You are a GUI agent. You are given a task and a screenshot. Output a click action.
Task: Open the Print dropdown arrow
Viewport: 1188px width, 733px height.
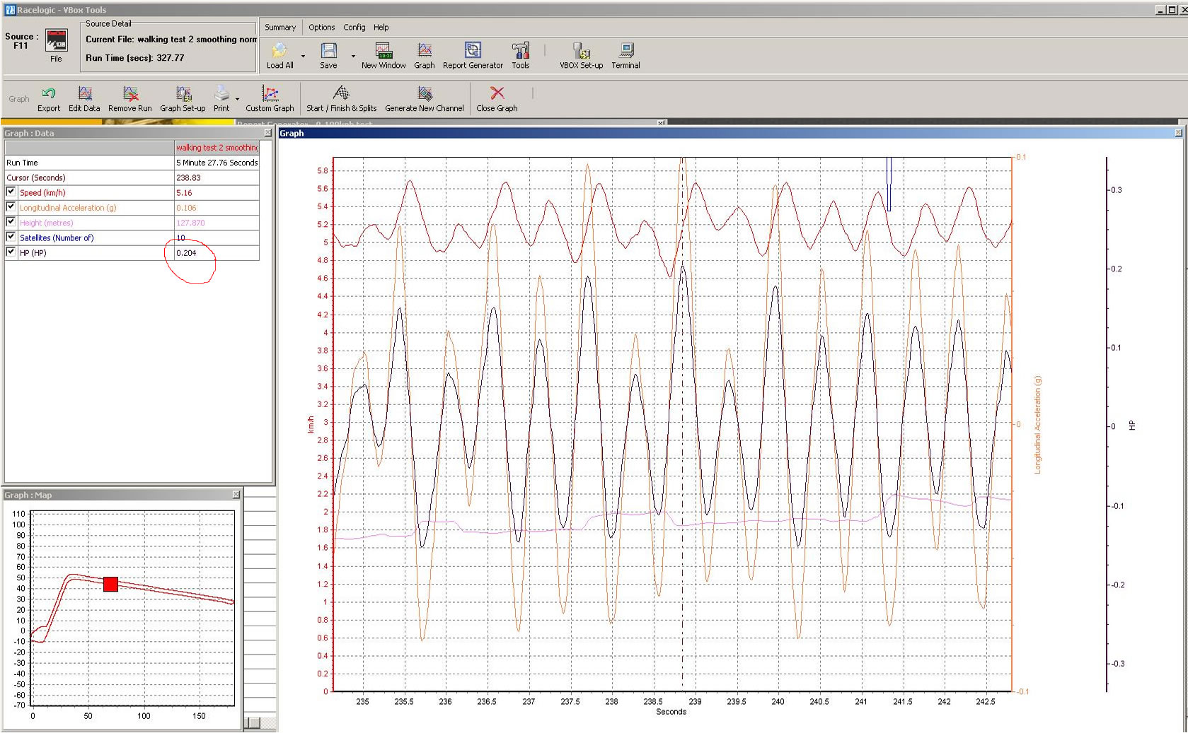point(238,99)
